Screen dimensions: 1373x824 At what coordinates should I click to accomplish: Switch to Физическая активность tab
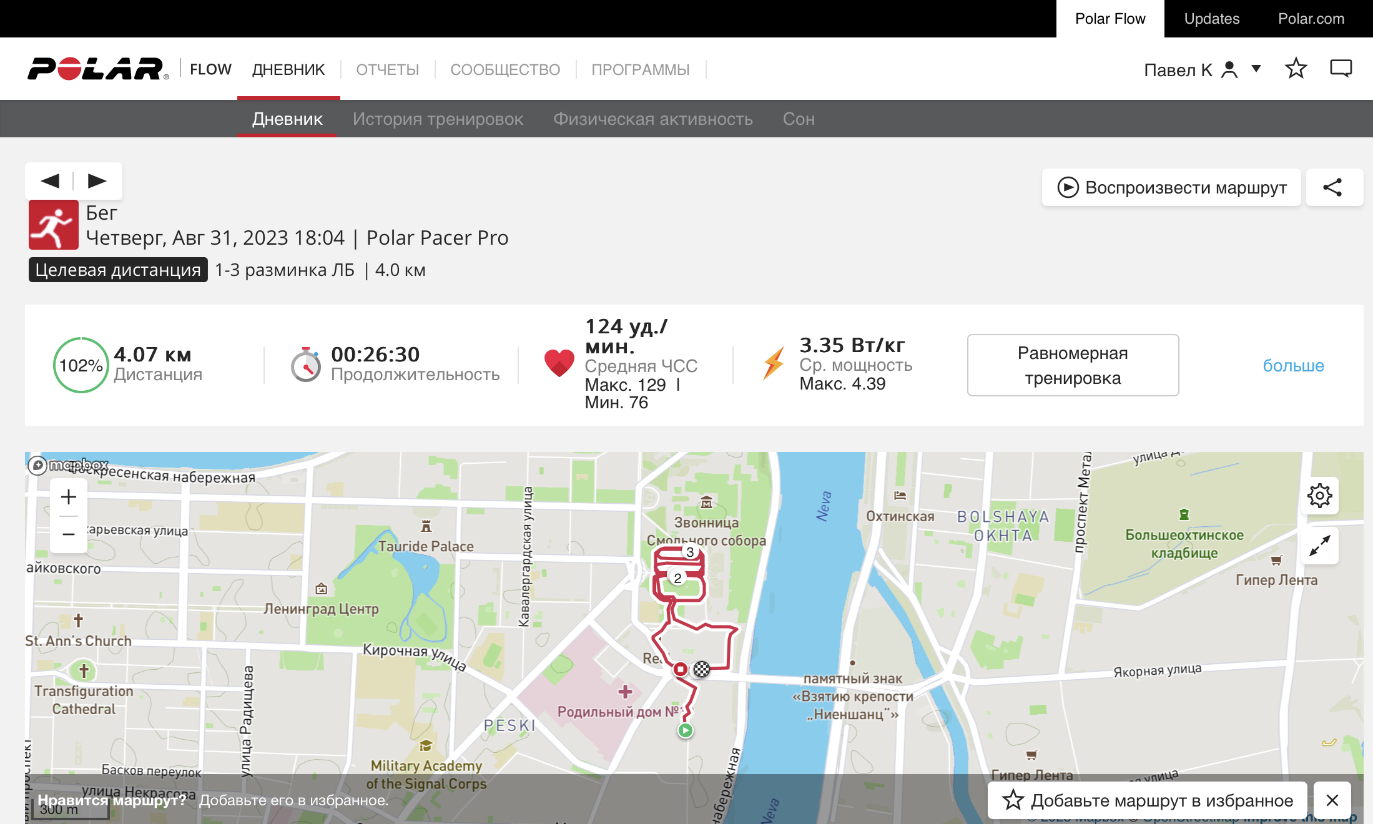coord(653,119)
